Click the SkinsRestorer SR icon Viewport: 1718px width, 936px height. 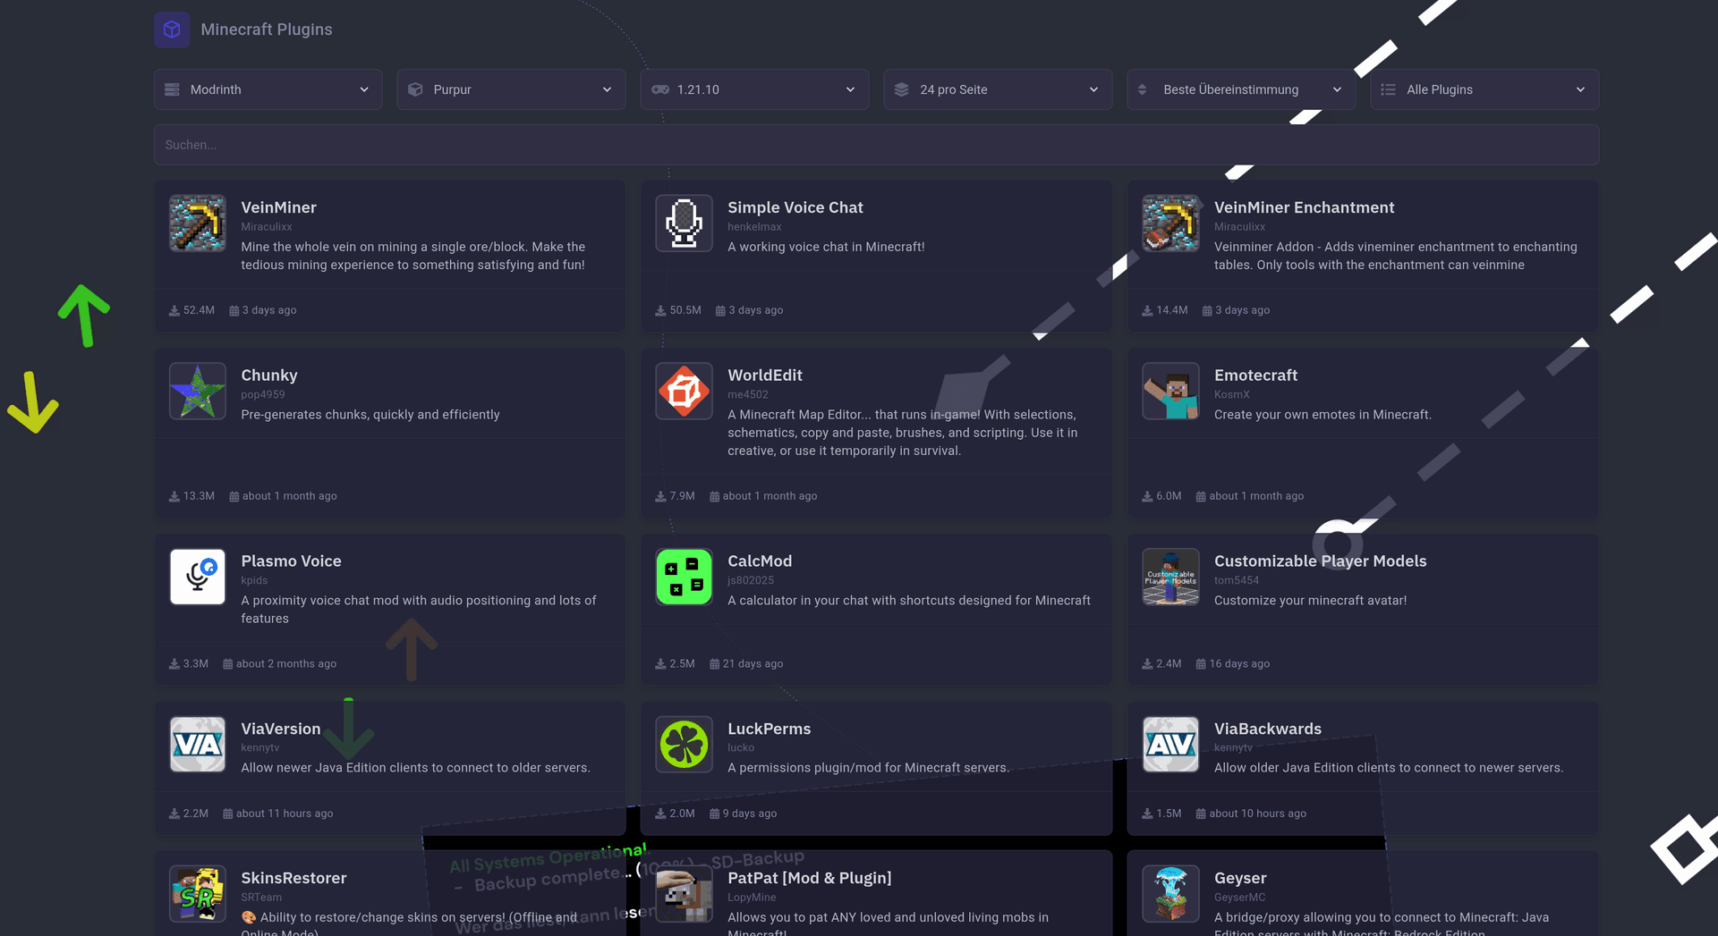(x=198, y=894)
